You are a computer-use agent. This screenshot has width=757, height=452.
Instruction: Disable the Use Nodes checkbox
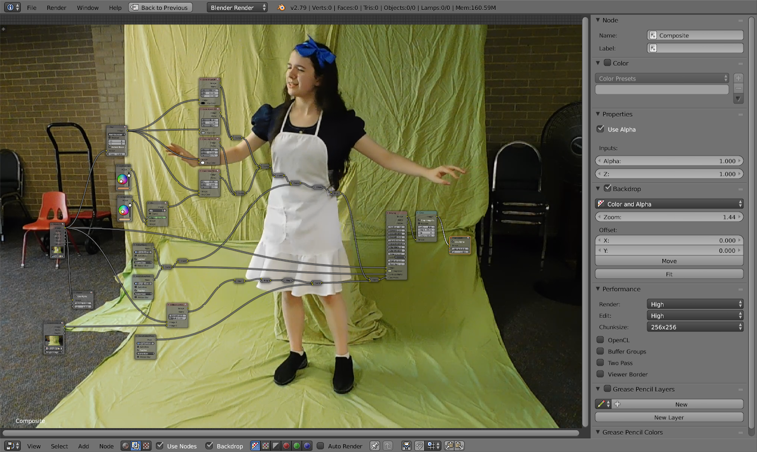point(160,446)
